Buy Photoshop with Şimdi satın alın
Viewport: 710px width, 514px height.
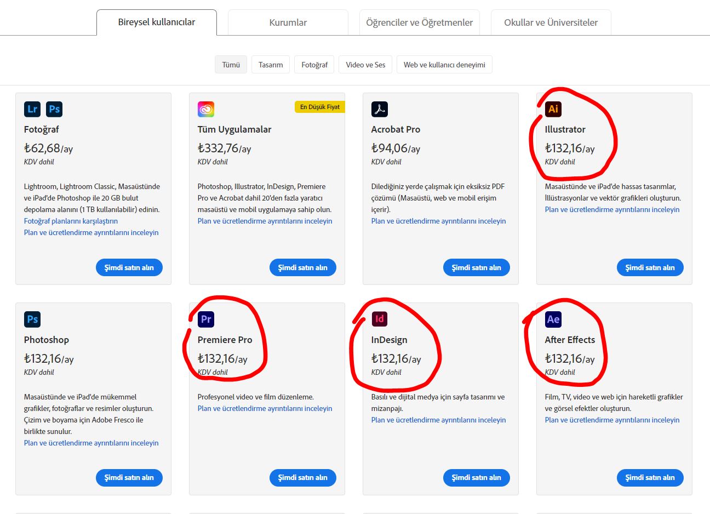click(129, 477)
